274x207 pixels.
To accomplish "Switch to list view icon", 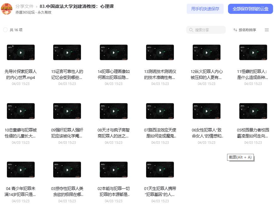I will pos(267,30).
